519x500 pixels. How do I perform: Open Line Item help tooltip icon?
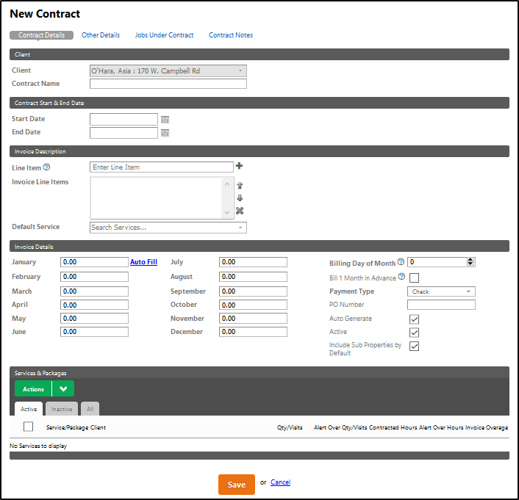46,167
